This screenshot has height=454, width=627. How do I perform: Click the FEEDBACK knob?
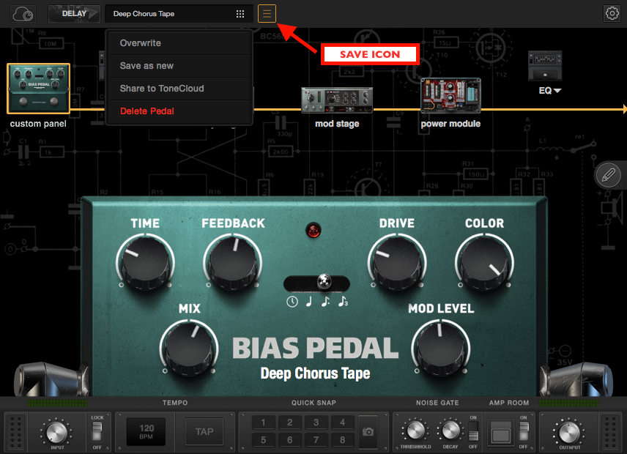[233, 262]
